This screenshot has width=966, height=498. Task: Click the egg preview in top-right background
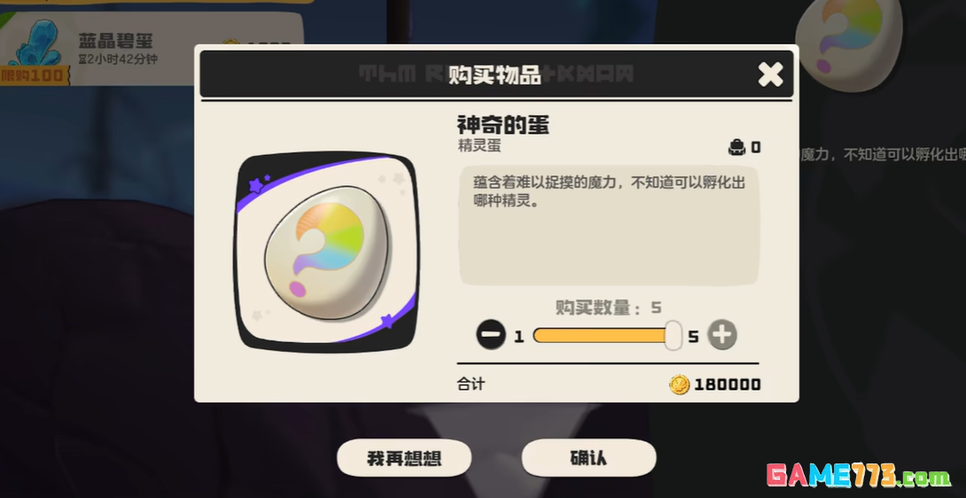pyautogui.click(x=849, y=43)
